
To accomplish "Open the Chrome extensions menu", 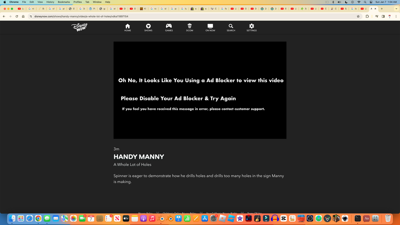I will [x=367, y=16].
